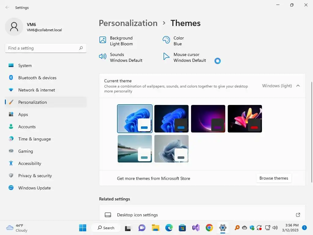The image size is (313, 235).
Task: Click the Sounds speaker icon
Action: (x=103, y=56)
